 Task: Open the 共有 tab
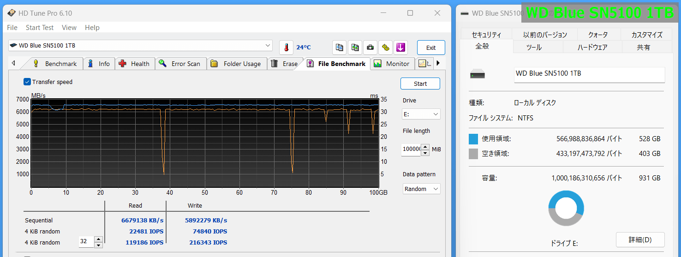click(644, 47)
